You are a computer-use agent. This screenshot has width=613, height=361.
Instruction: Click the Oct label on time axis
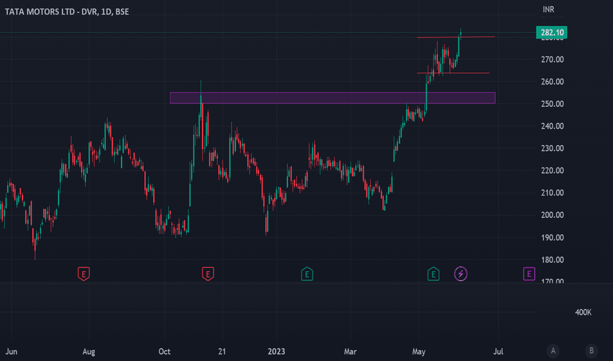coord(164,351)
